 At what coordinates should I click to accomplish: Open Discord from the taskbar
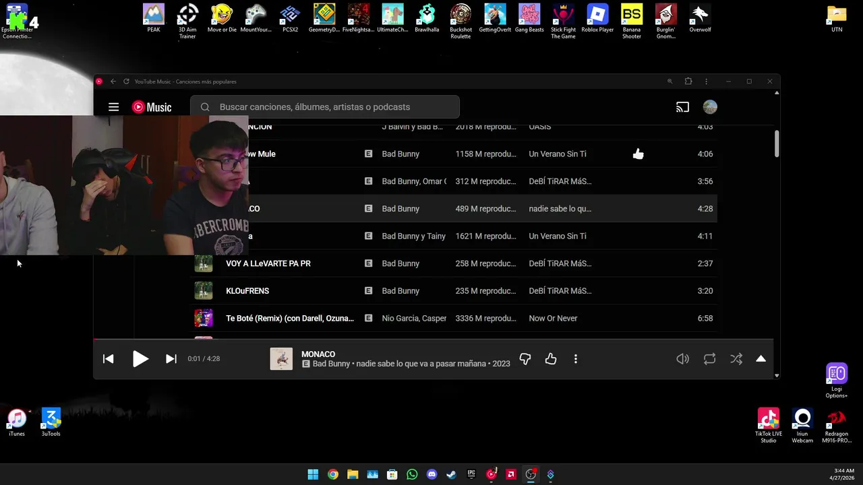431,474
